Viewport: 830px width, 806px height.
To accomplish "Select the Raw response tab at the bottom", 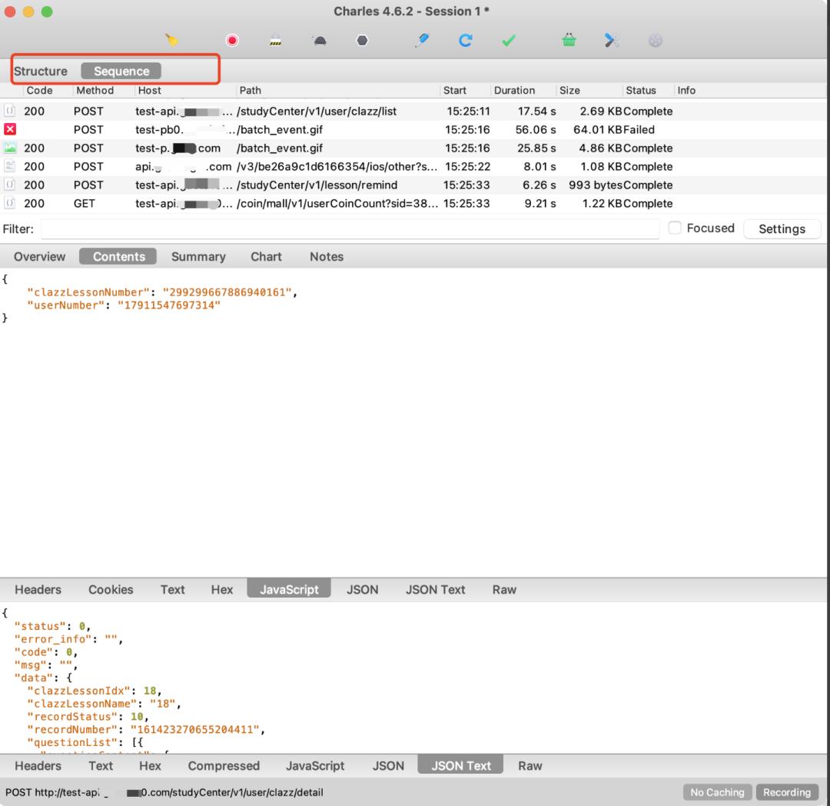I will pos(530,765).
